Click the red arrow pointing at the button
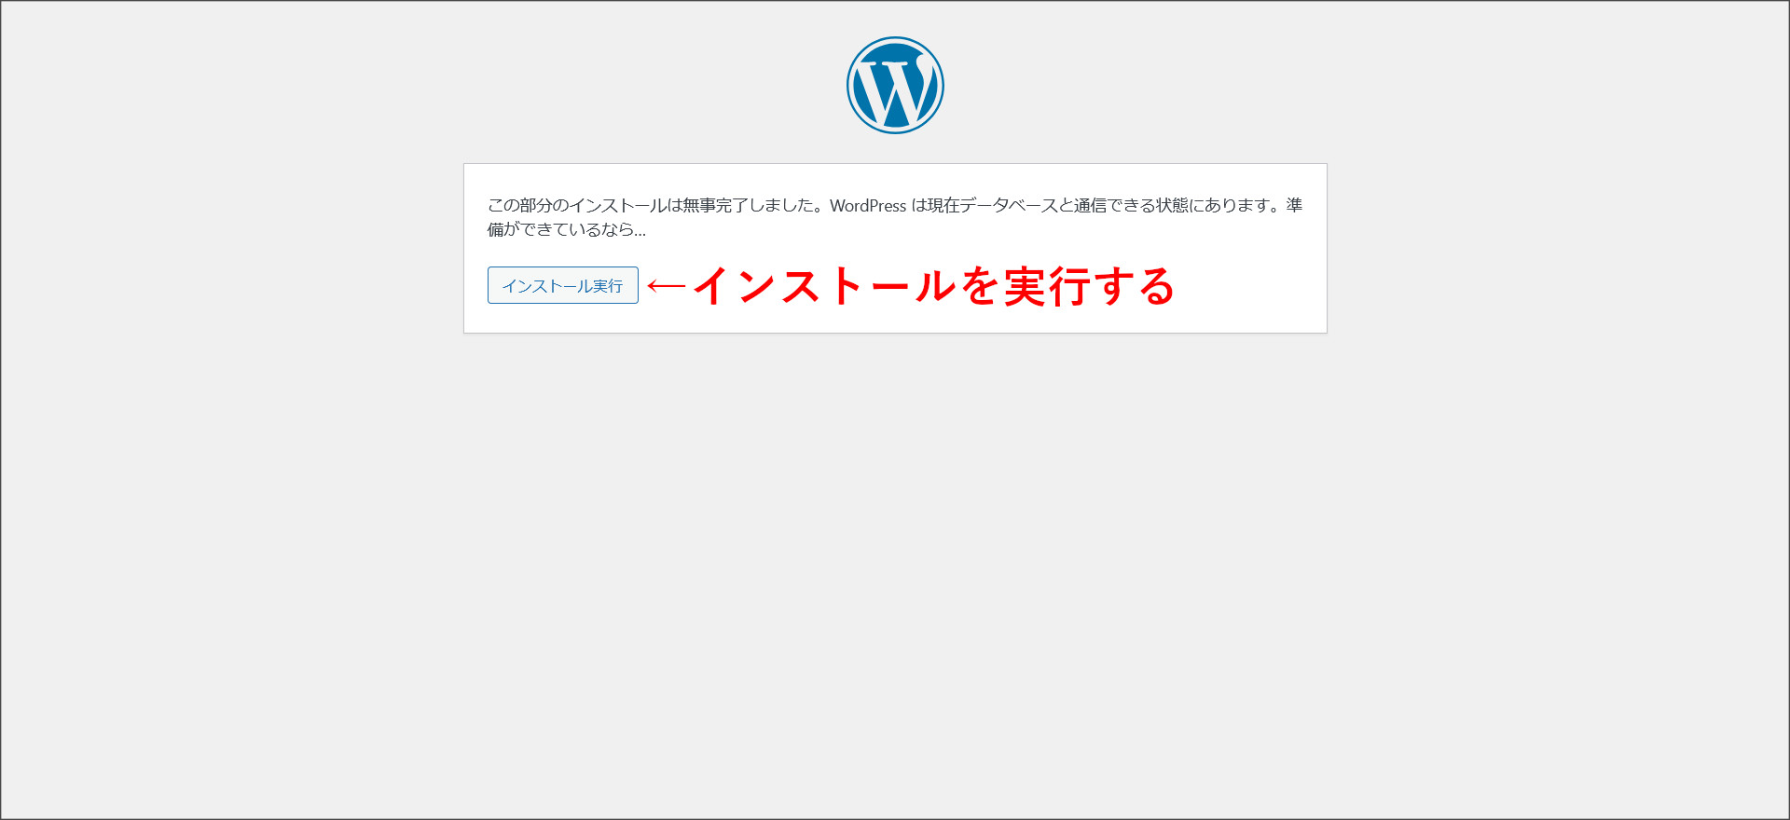 pyautogui.click(x=667, y=286)
